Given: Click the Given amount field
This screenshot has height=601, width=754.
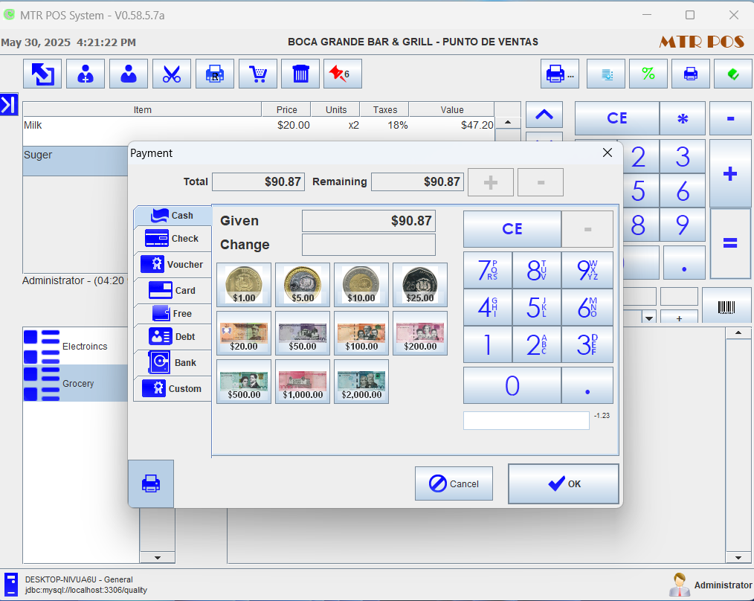Looking at the screenshot, I should tap(369, 221).
